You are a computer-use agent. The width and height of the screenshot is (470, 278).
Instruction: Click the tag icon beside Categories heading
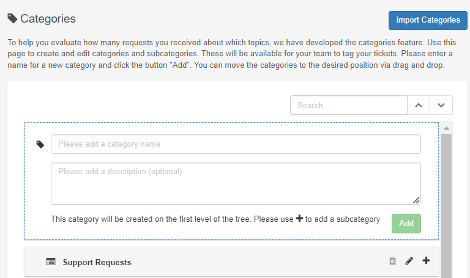(x=12, y=19)
